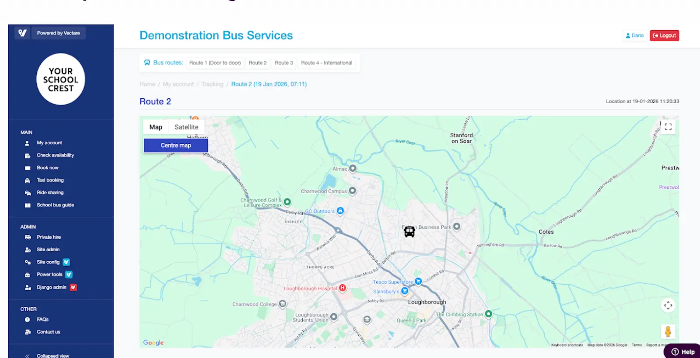Toggle fullscreen map view
This screenshot has height=358, width=700.
click(x=668, y=127)
